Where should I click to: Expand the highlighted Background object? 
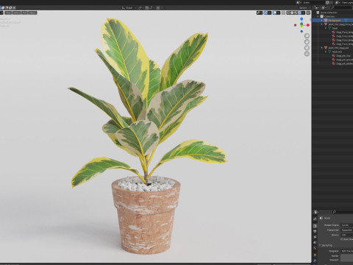tap(321, 21)
